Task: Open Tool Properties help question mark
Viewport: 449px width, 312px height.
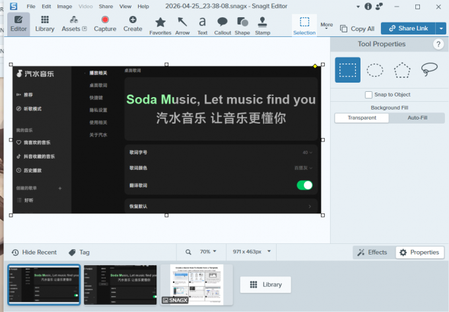Action: tap(438, 44)
